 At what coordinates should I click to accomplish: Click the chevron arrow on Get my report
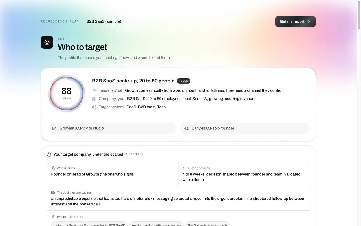click(x=309, y=21)
